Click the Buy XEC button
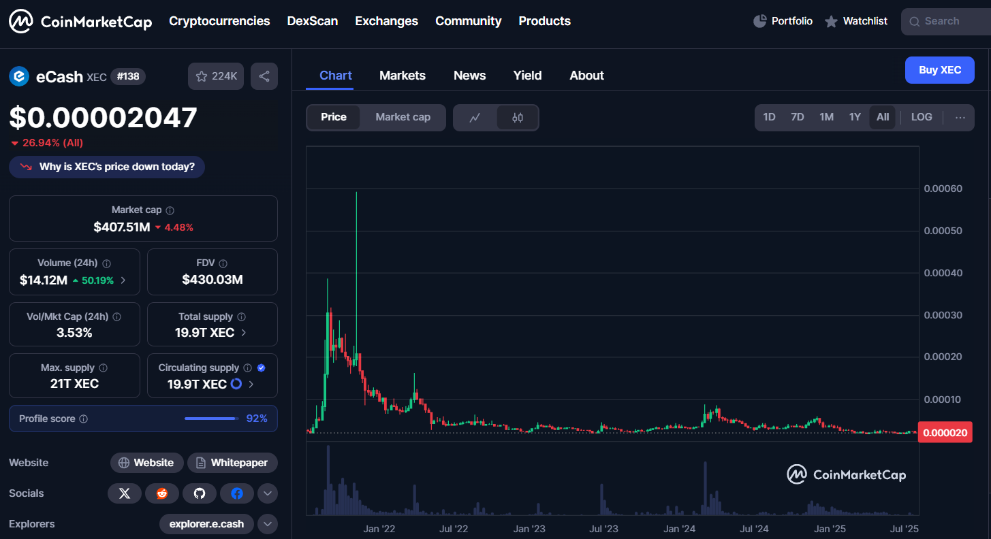This screenshot has width=991, height=539. pyautogui.click(x=940, y=70)
